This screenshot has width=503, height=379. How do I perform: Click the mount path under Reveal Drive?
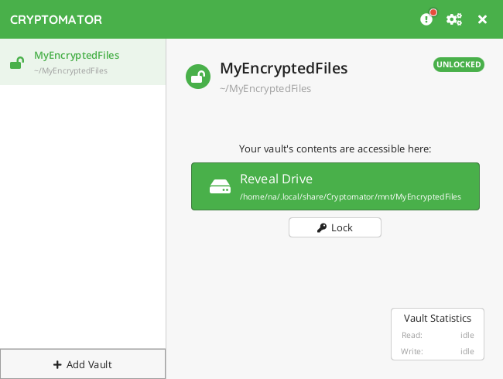351,196
